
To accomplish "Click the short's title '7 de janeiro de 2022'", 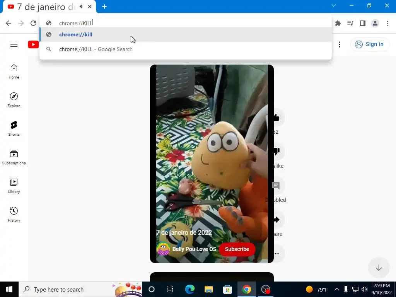I will 184,232.
